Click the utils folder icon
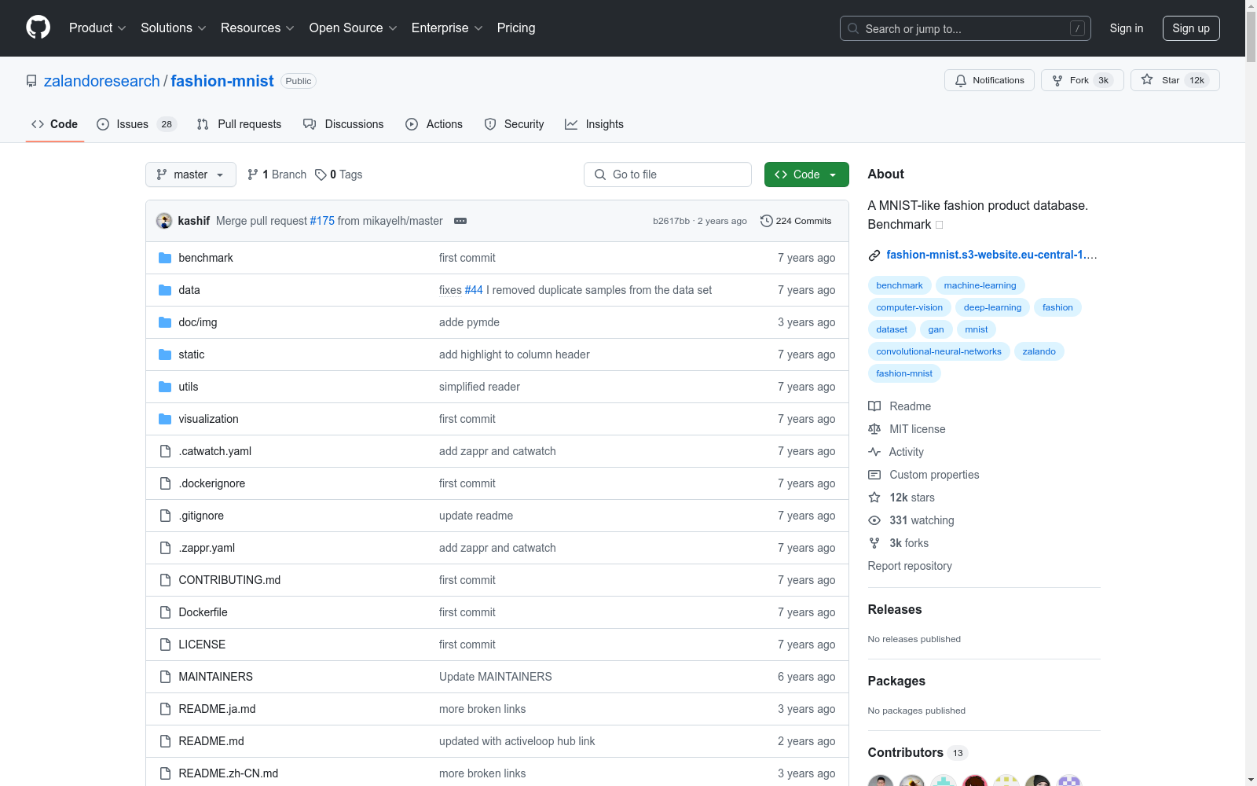Viewport: 1257px width, 786px height. pyautogui.click(x=165, y=387)
